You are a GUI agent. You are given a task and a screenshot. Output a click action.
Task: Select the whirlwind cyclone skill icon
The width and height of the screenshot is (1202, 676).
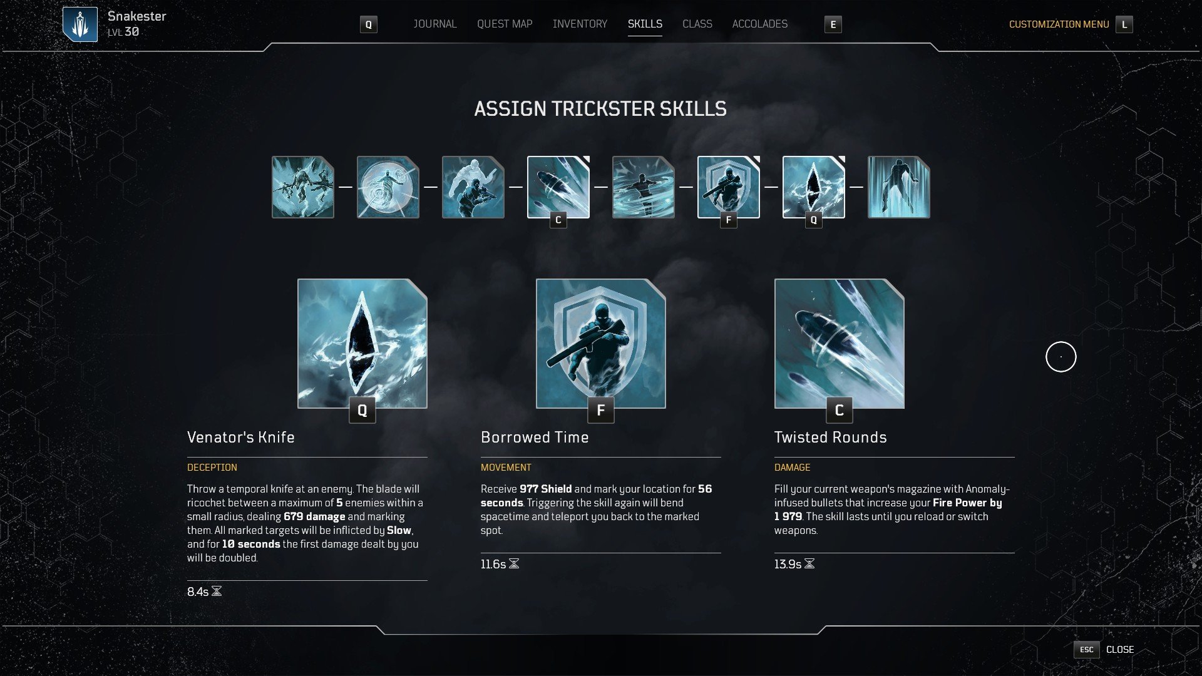pyautogui.click(x=644, y=187)
